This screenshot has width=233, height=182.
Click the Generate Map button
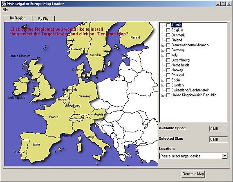coord(193,174)
